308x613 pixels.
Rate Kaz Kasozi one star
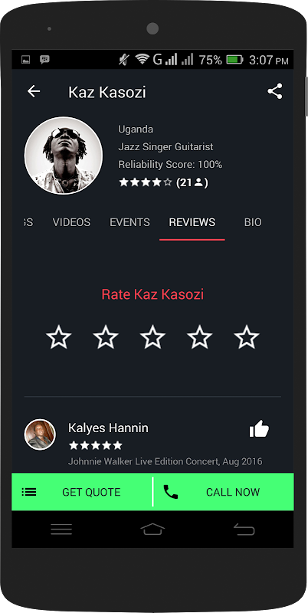[59, 337]
